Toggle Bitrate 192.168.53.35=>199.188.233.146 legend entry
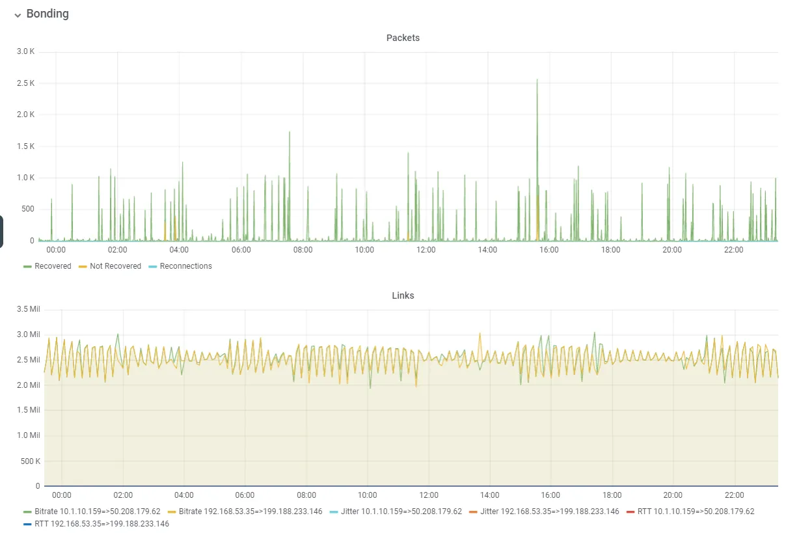799x533 pixels. 251,512
